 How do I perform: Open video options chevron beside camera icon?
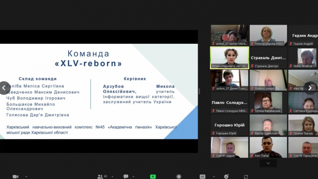pyautogui.click(x=26, y=177)
